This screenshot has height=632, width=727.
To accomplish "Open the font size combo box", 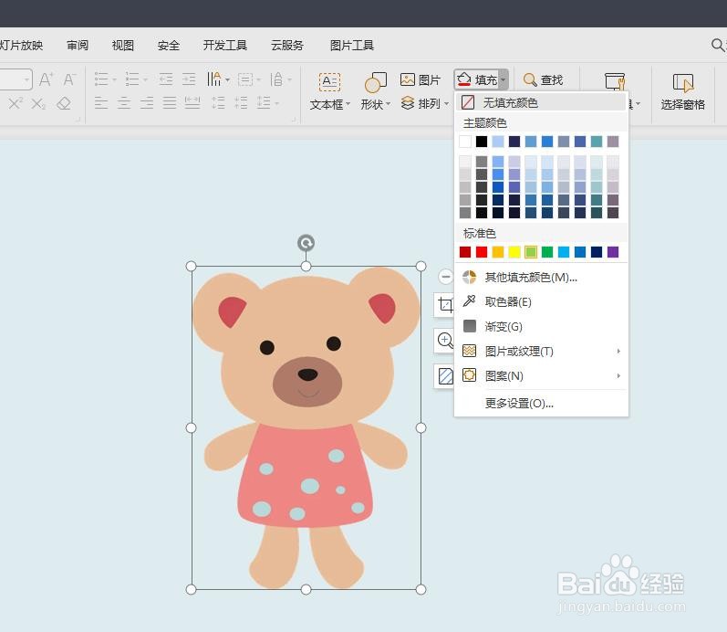I will pyautogui.click(x=15, y=79).
